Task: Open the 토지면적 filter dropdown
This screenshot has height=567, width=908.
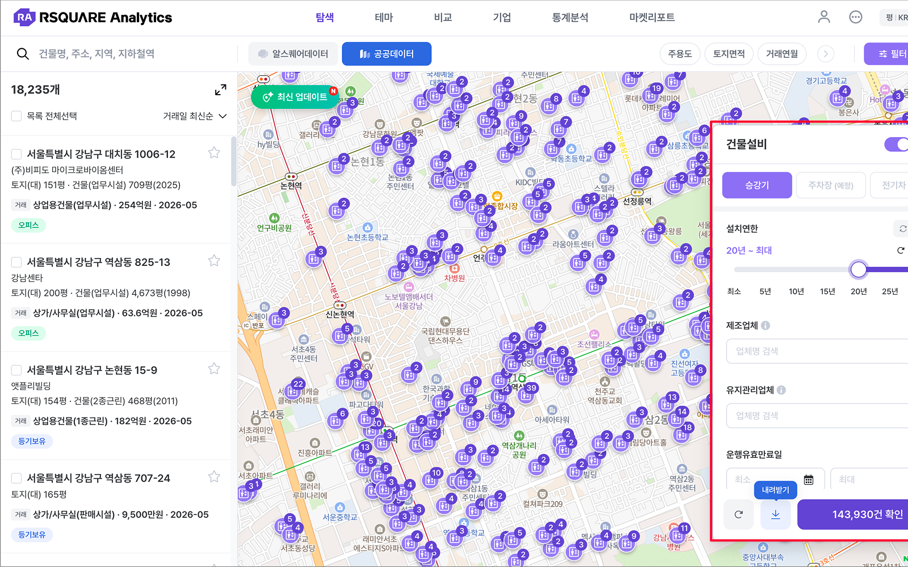Action: 729,54
